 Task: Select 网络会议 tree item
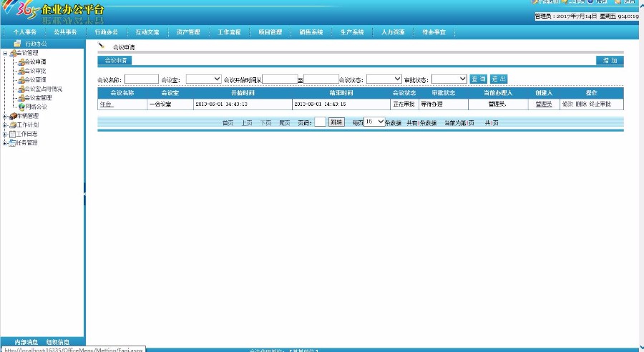(36, 107)
